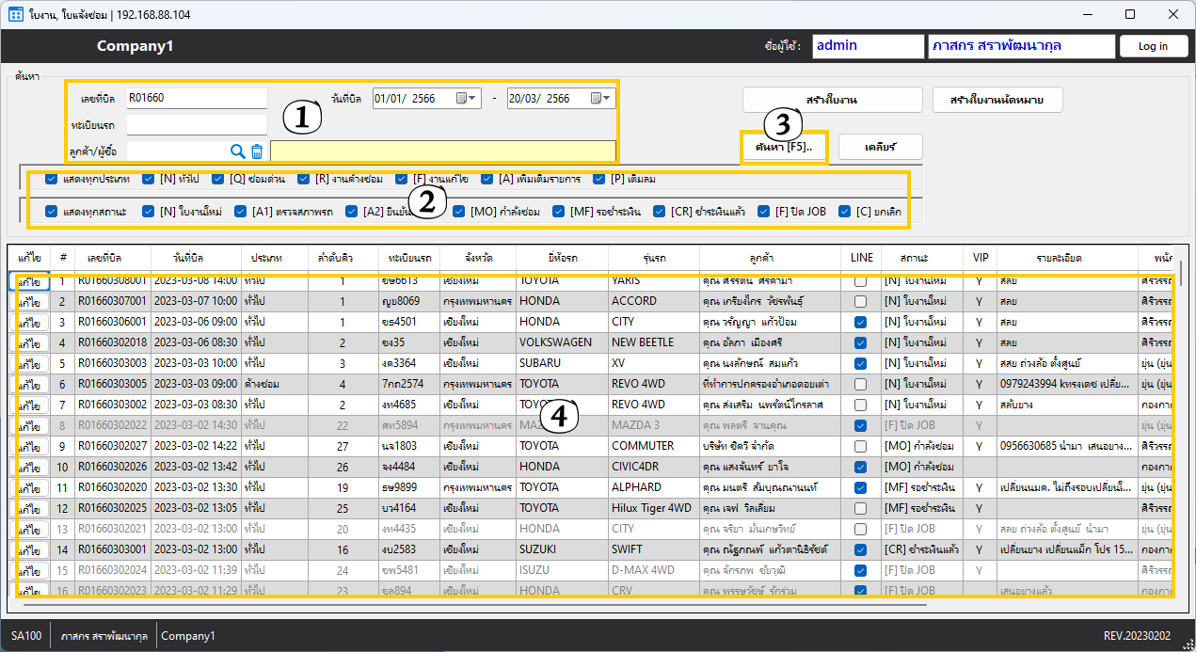1196x652 pixels.
Task: Click the สร้างใบงาน create job button
Action: [832, 100]
